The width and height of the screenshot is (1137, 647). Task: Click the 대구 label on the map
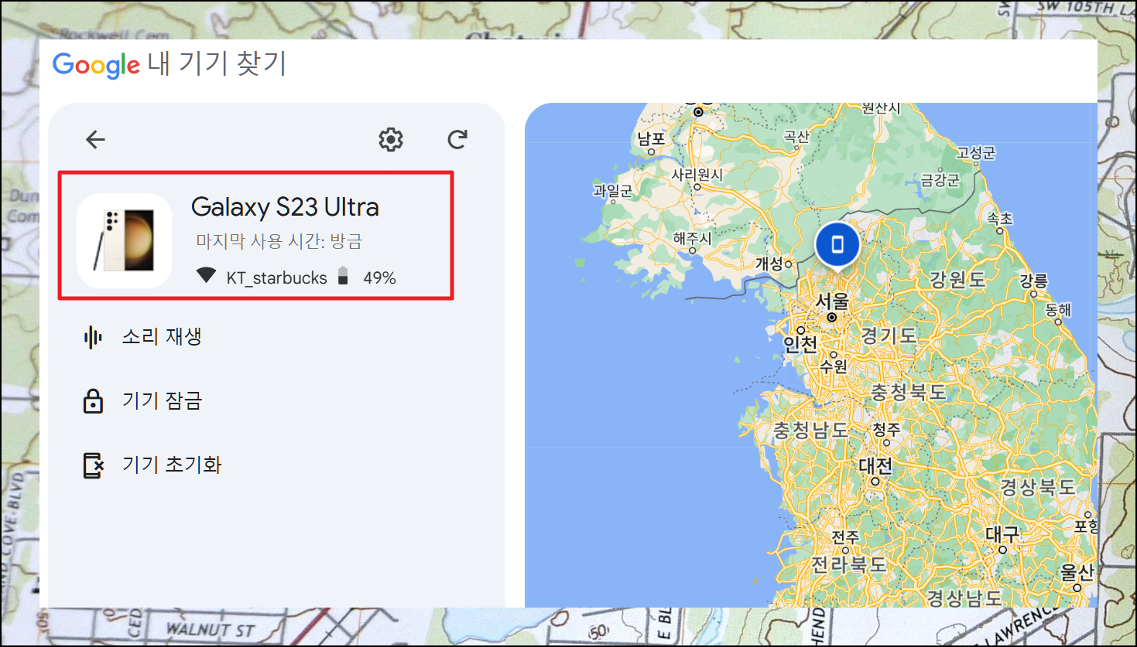1002,534
